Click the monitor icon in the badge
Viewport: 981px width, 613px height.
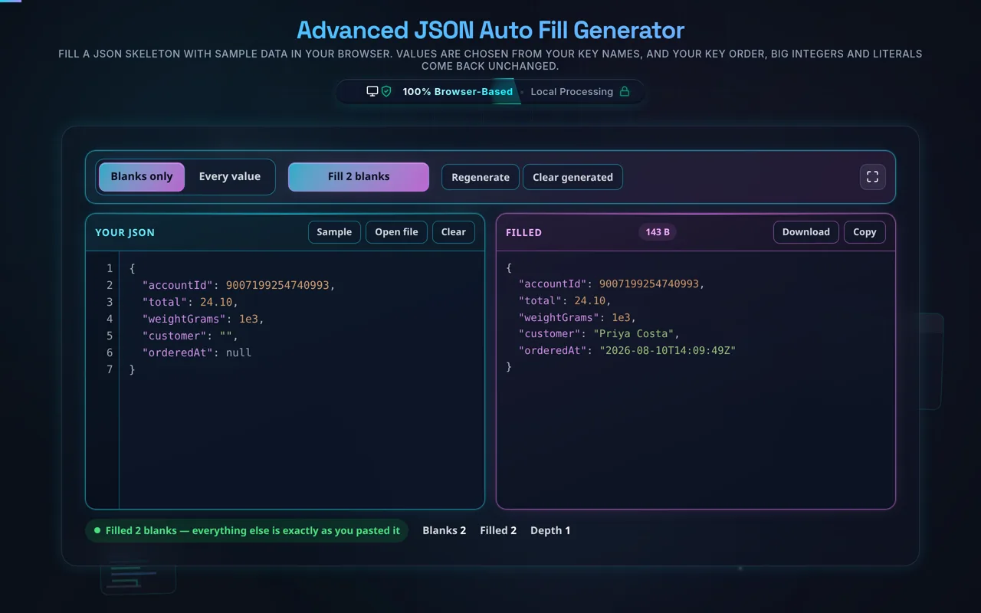[372, 91]
